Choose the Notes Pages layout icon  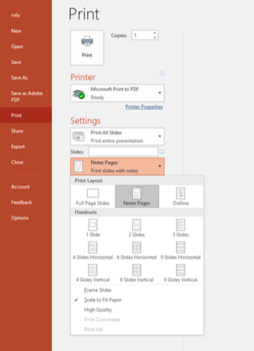point(137,193)
